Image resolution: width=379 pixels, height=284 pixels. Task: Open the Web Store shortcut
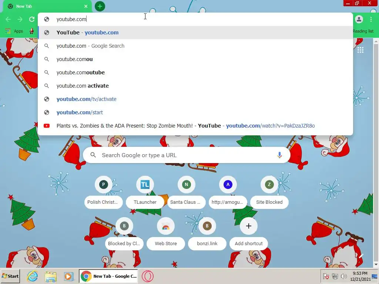pos(166,234)
